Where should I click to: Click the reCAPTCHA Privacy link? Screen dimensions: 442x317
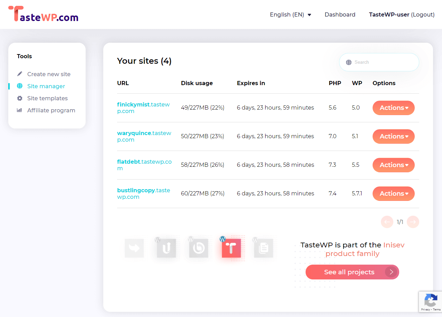[x=425, y=309]
